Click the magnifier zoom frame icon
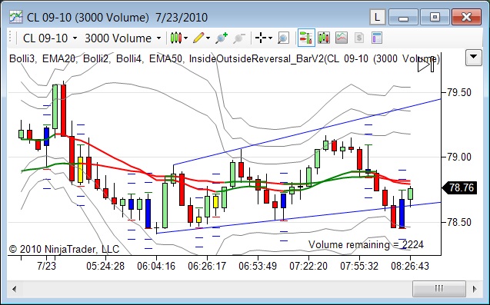The height and width of the screenshot is (305, 490). [x=283, y=38]
